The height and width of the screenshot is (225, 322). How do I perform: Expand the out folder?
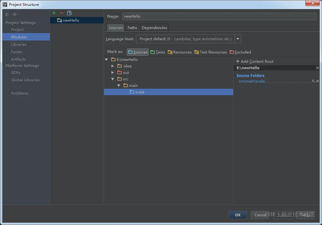[112, 73]
